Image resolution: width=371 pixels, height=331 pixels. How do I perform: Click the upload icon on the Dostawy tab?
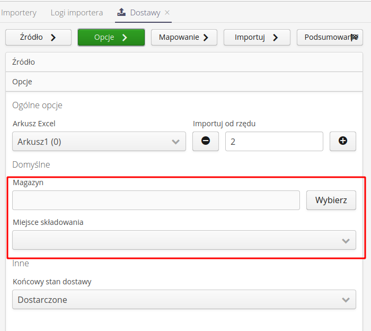click(121, 12)
